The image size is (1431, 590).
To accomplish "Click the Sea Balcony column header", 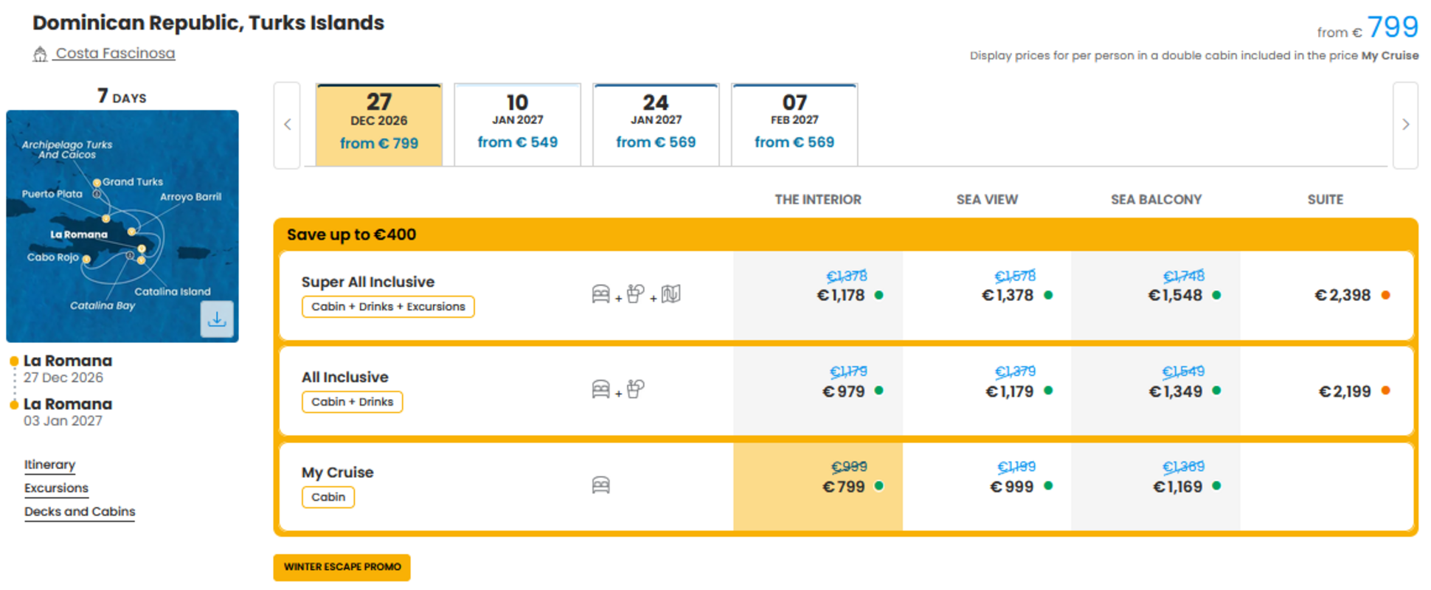I will point(1156,199).
